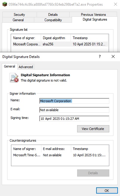Confirm with the OK button
This screenshot has height=196, width=120.
[107, 191]
